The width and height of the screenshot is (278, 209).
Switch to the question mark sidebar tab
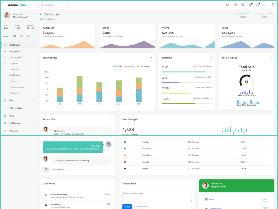[x=28, y=36]
